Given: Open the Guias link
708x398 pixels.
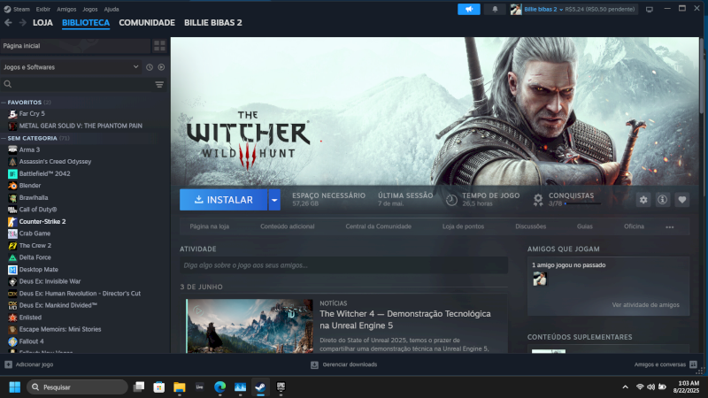Looking at the screenshot, I should [585, 226].
